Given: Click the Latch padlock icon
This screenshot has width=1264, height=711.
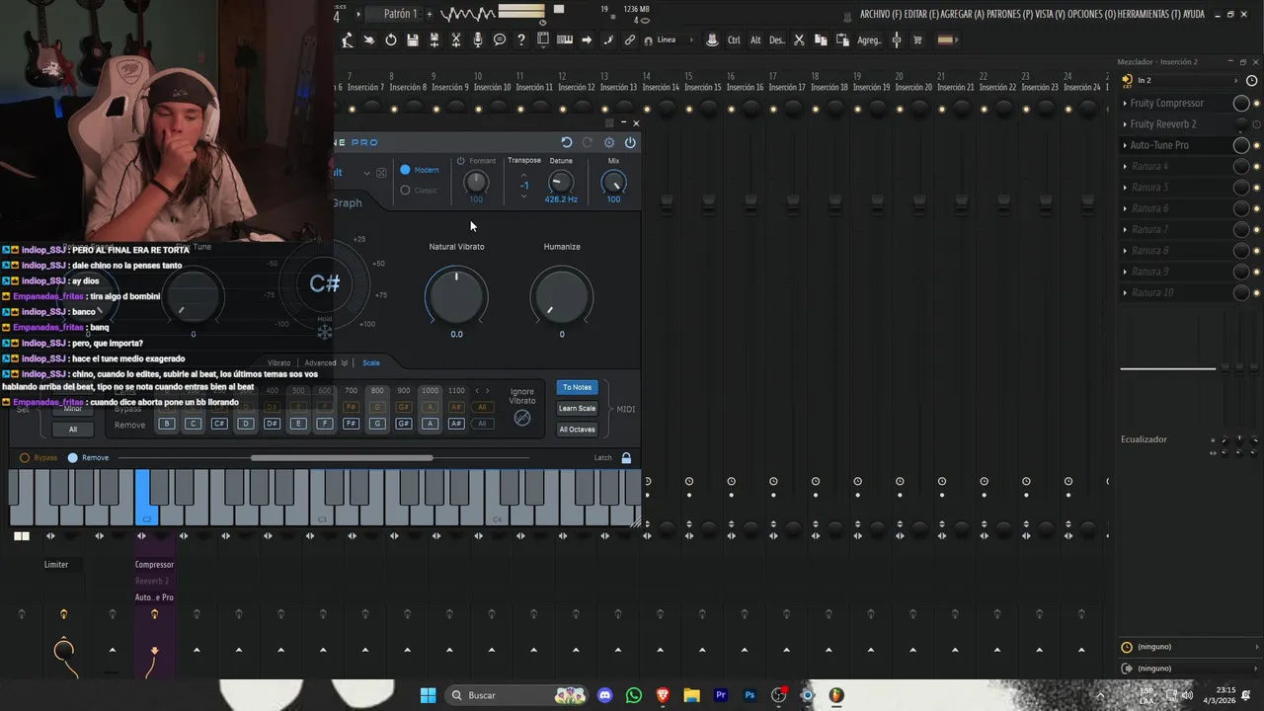Looking at the screenshot, I should 626,458.
